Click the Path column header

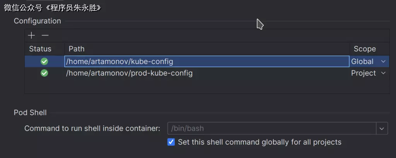(77, 49)
